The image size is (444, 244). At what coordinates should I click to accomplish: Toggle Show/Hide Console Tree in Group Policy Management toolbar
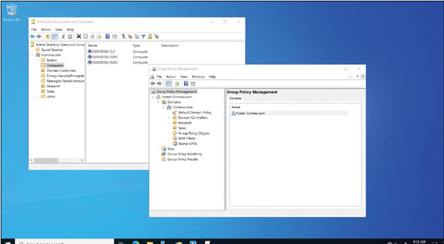[x=169, y=83]
